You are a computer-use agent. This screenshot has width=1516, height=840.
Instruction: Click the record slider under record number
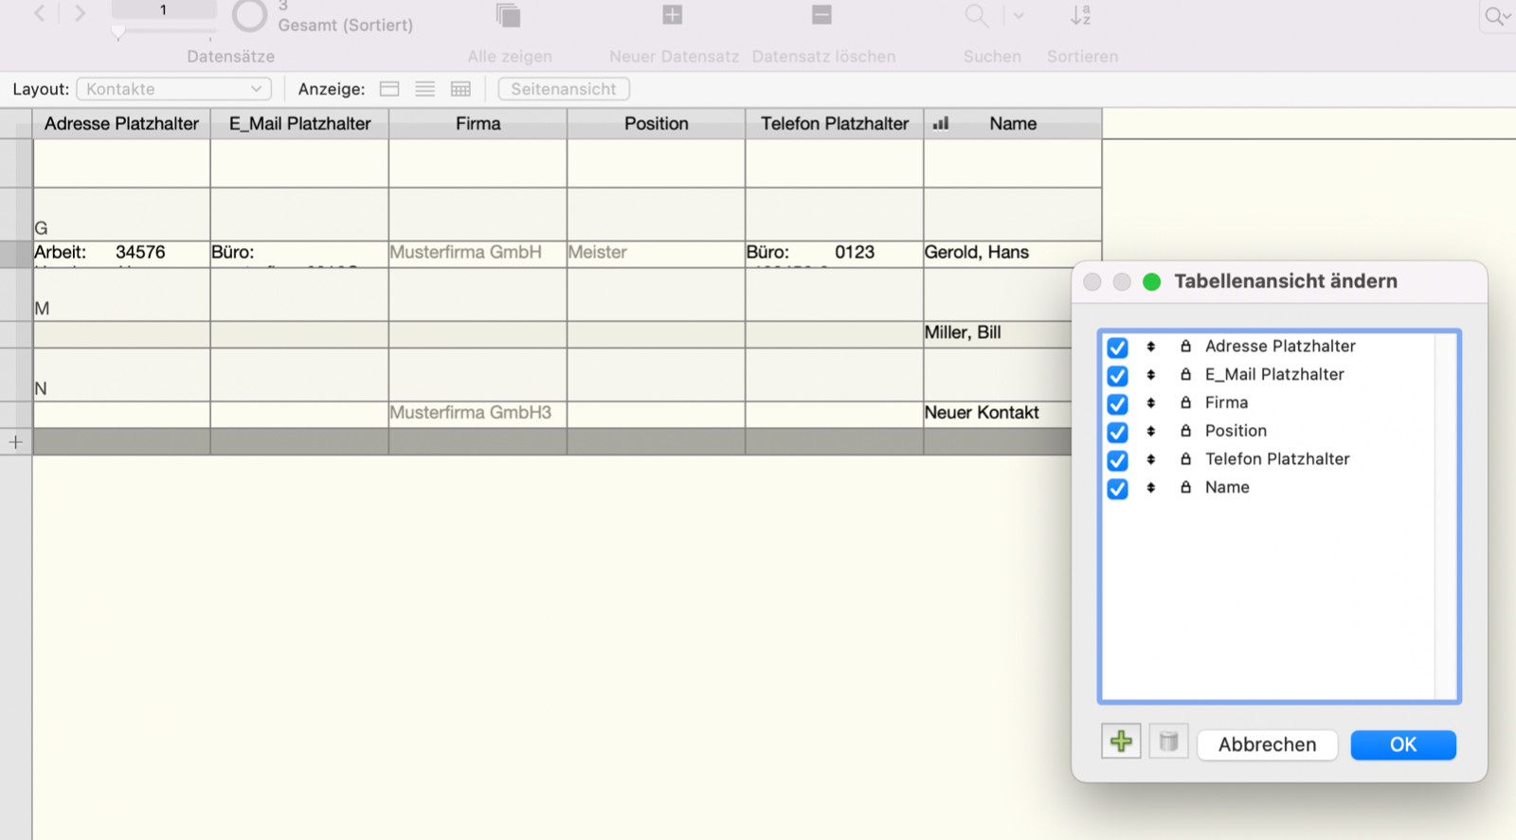tap(117, 32)
